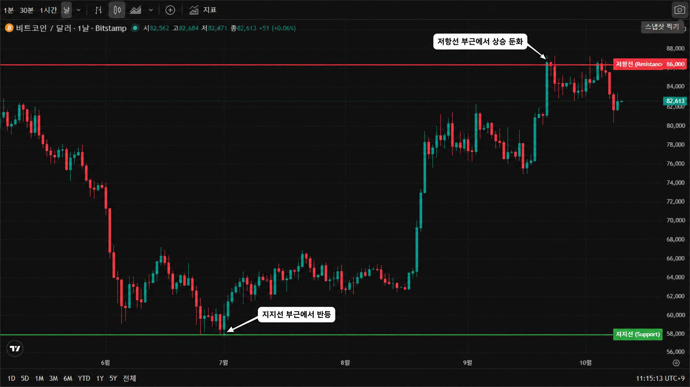The image size is (690, 387).
Task: Click the 11:15:13 UTC+9 timezone clock
Action: coord(660,378)
